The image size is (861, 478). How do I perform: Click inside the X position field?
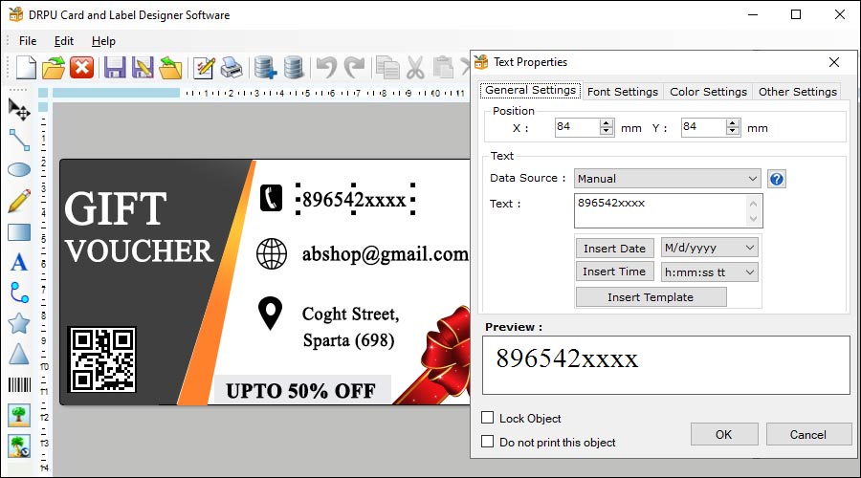577,127
